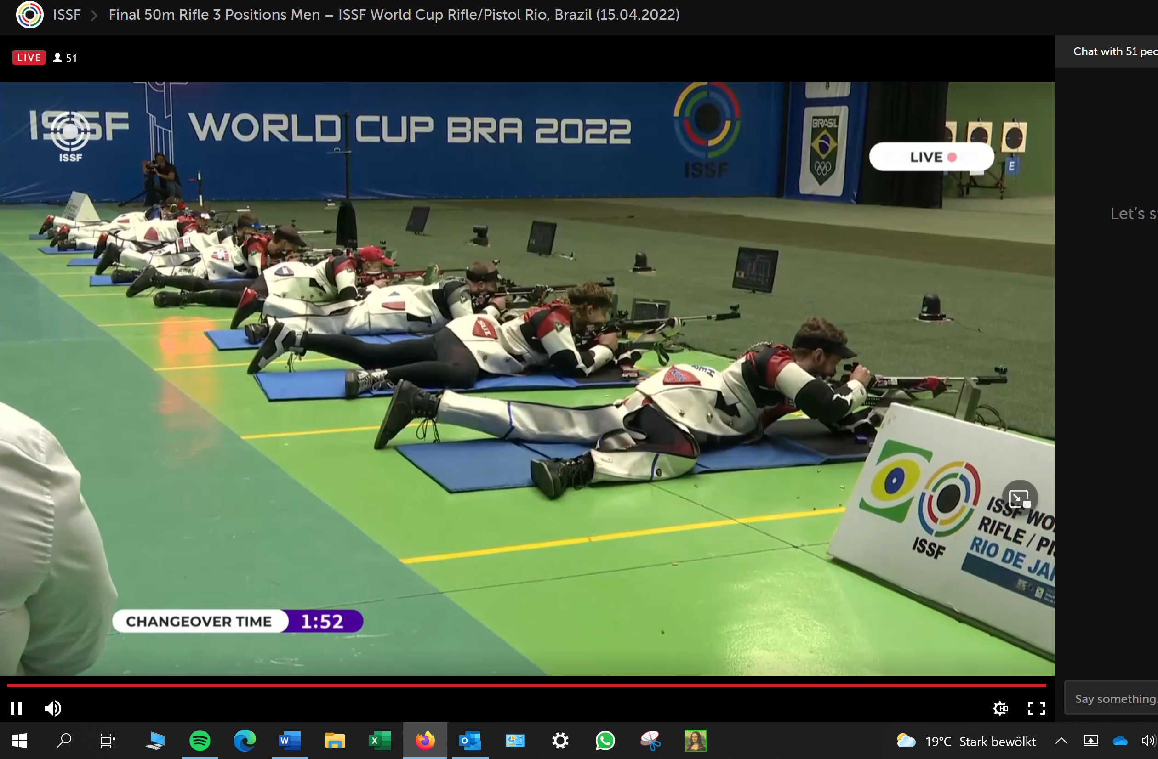Click the display projection tray icon
1158x759 pixels.
(1091, 741)
